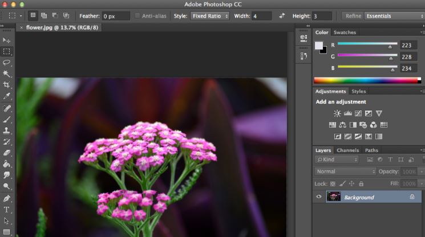This screenshot has height=237, width=425.
Task: Toggle the pixel layers filter
Action: point(370,160)
